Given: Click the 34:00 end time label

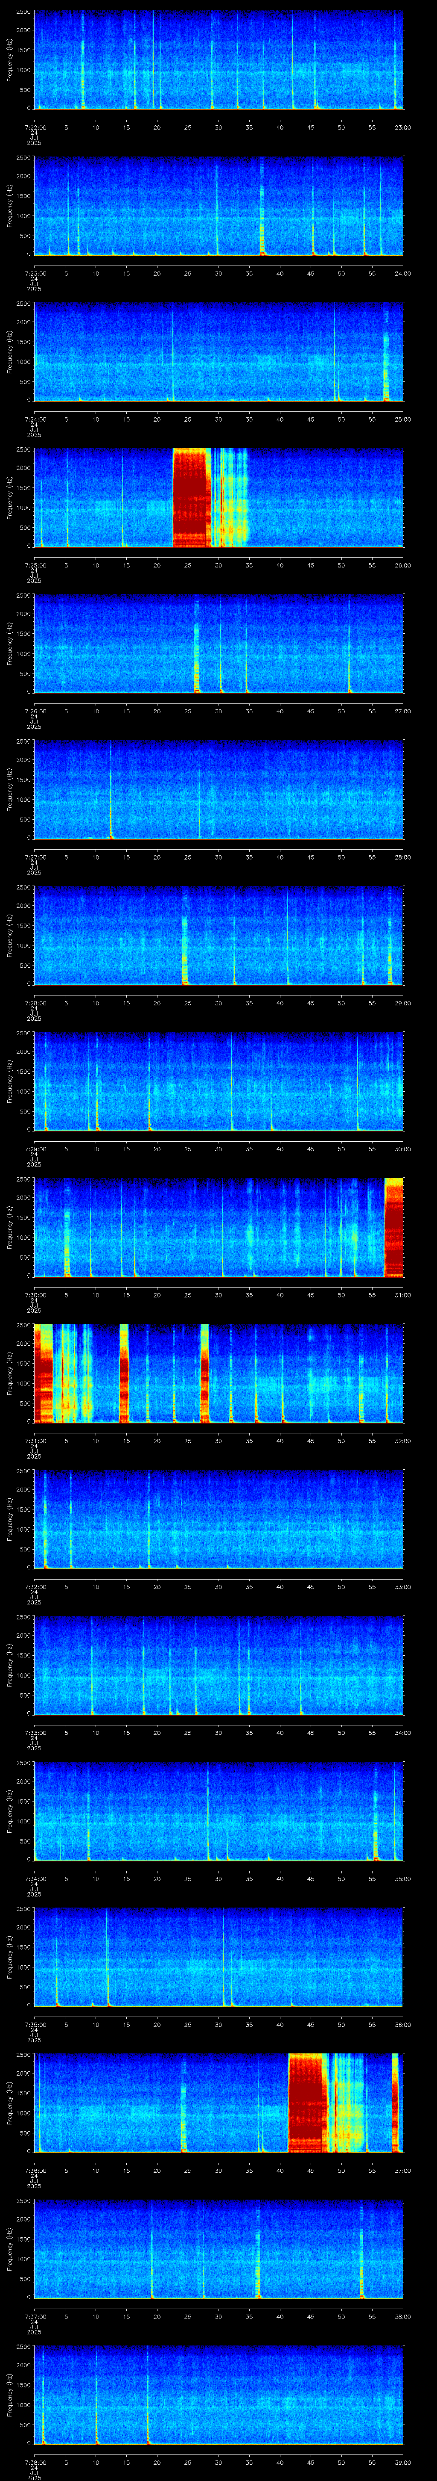Looking at the screenshot, I should click(402, 1733).
